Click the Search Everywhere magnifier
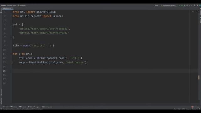The image size is (201, 113). pos(195,5)
